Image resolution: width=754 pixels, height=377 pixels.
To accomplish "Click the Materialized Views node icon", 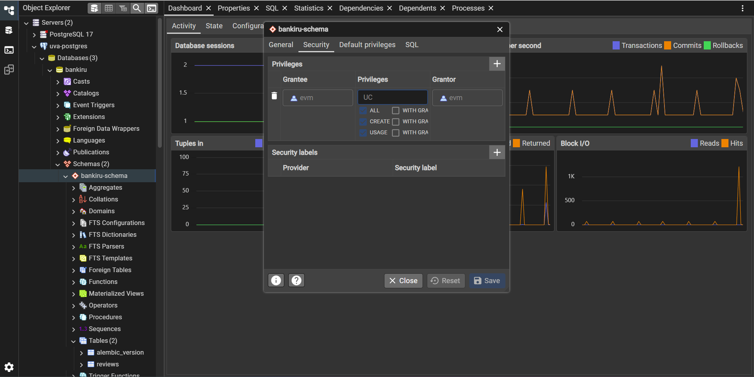I will pyautogui.click(x=83, y=293).
